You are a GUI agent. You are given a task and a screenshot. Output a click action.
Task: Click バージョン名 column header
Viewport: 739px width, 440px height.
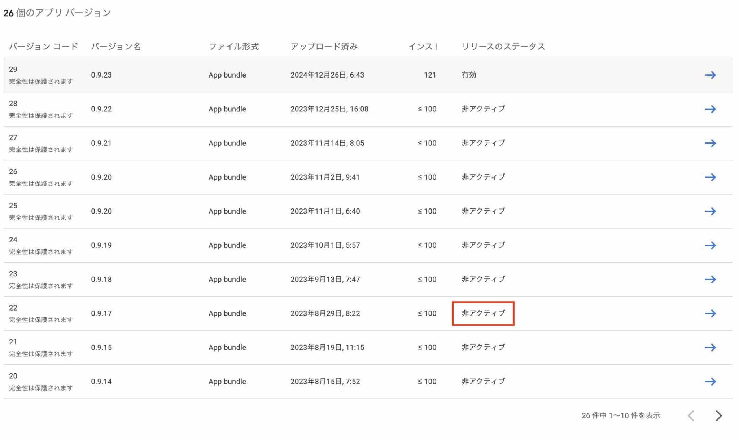click(116, 47)
